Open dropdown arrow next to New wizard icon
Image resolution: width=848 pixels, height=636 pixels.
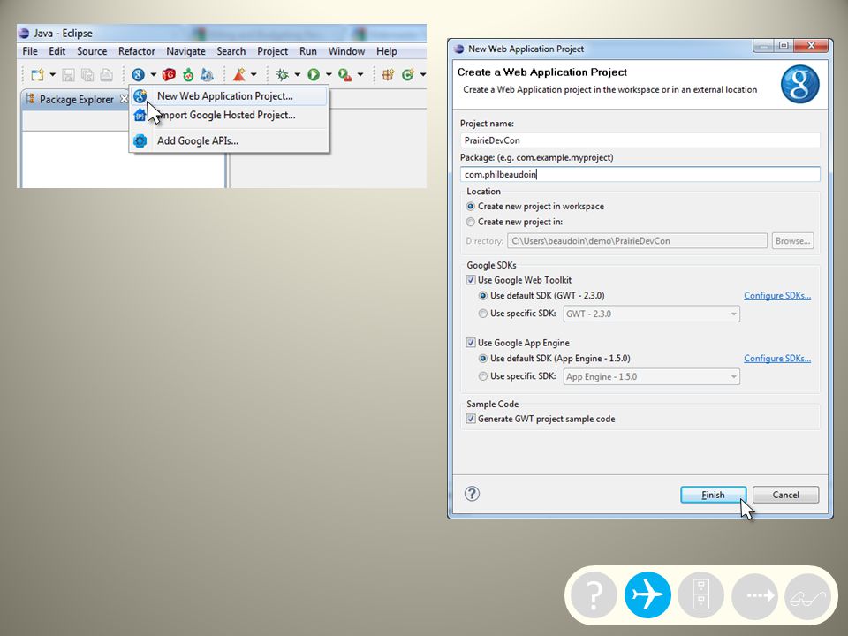coord(52,74)
